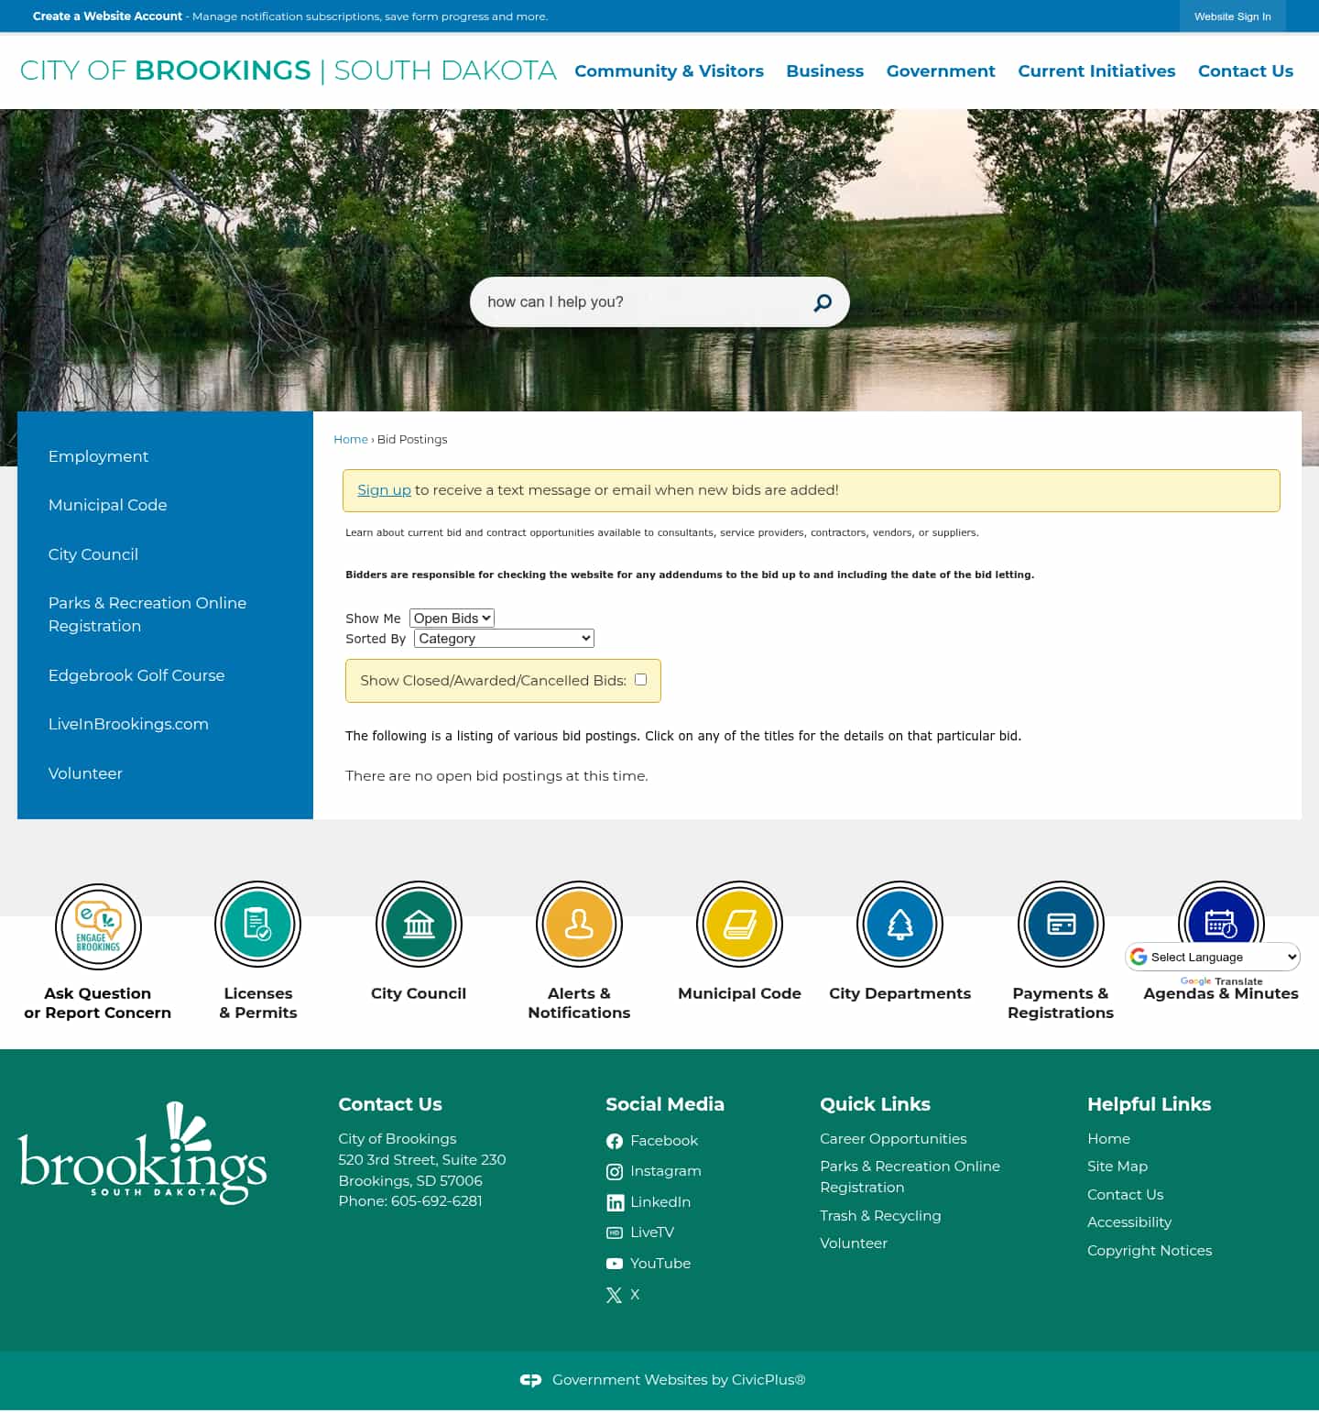Click the search magnifier icon
This screenshot has width=1319, height=1413.
(822, 302)
